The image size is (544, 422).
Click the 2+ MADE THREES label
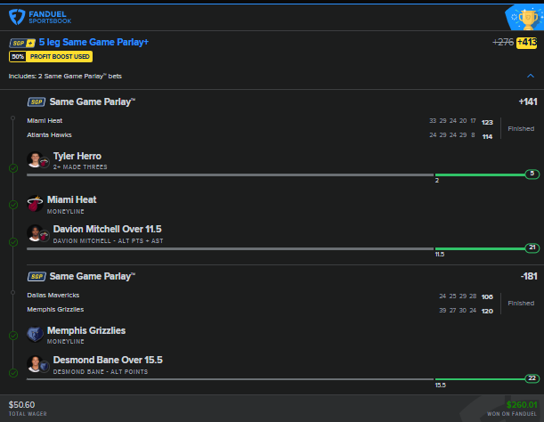click(80, 166)
